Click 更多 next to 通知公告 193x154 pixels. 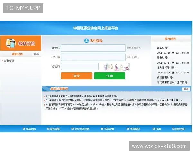coord(36,54)
